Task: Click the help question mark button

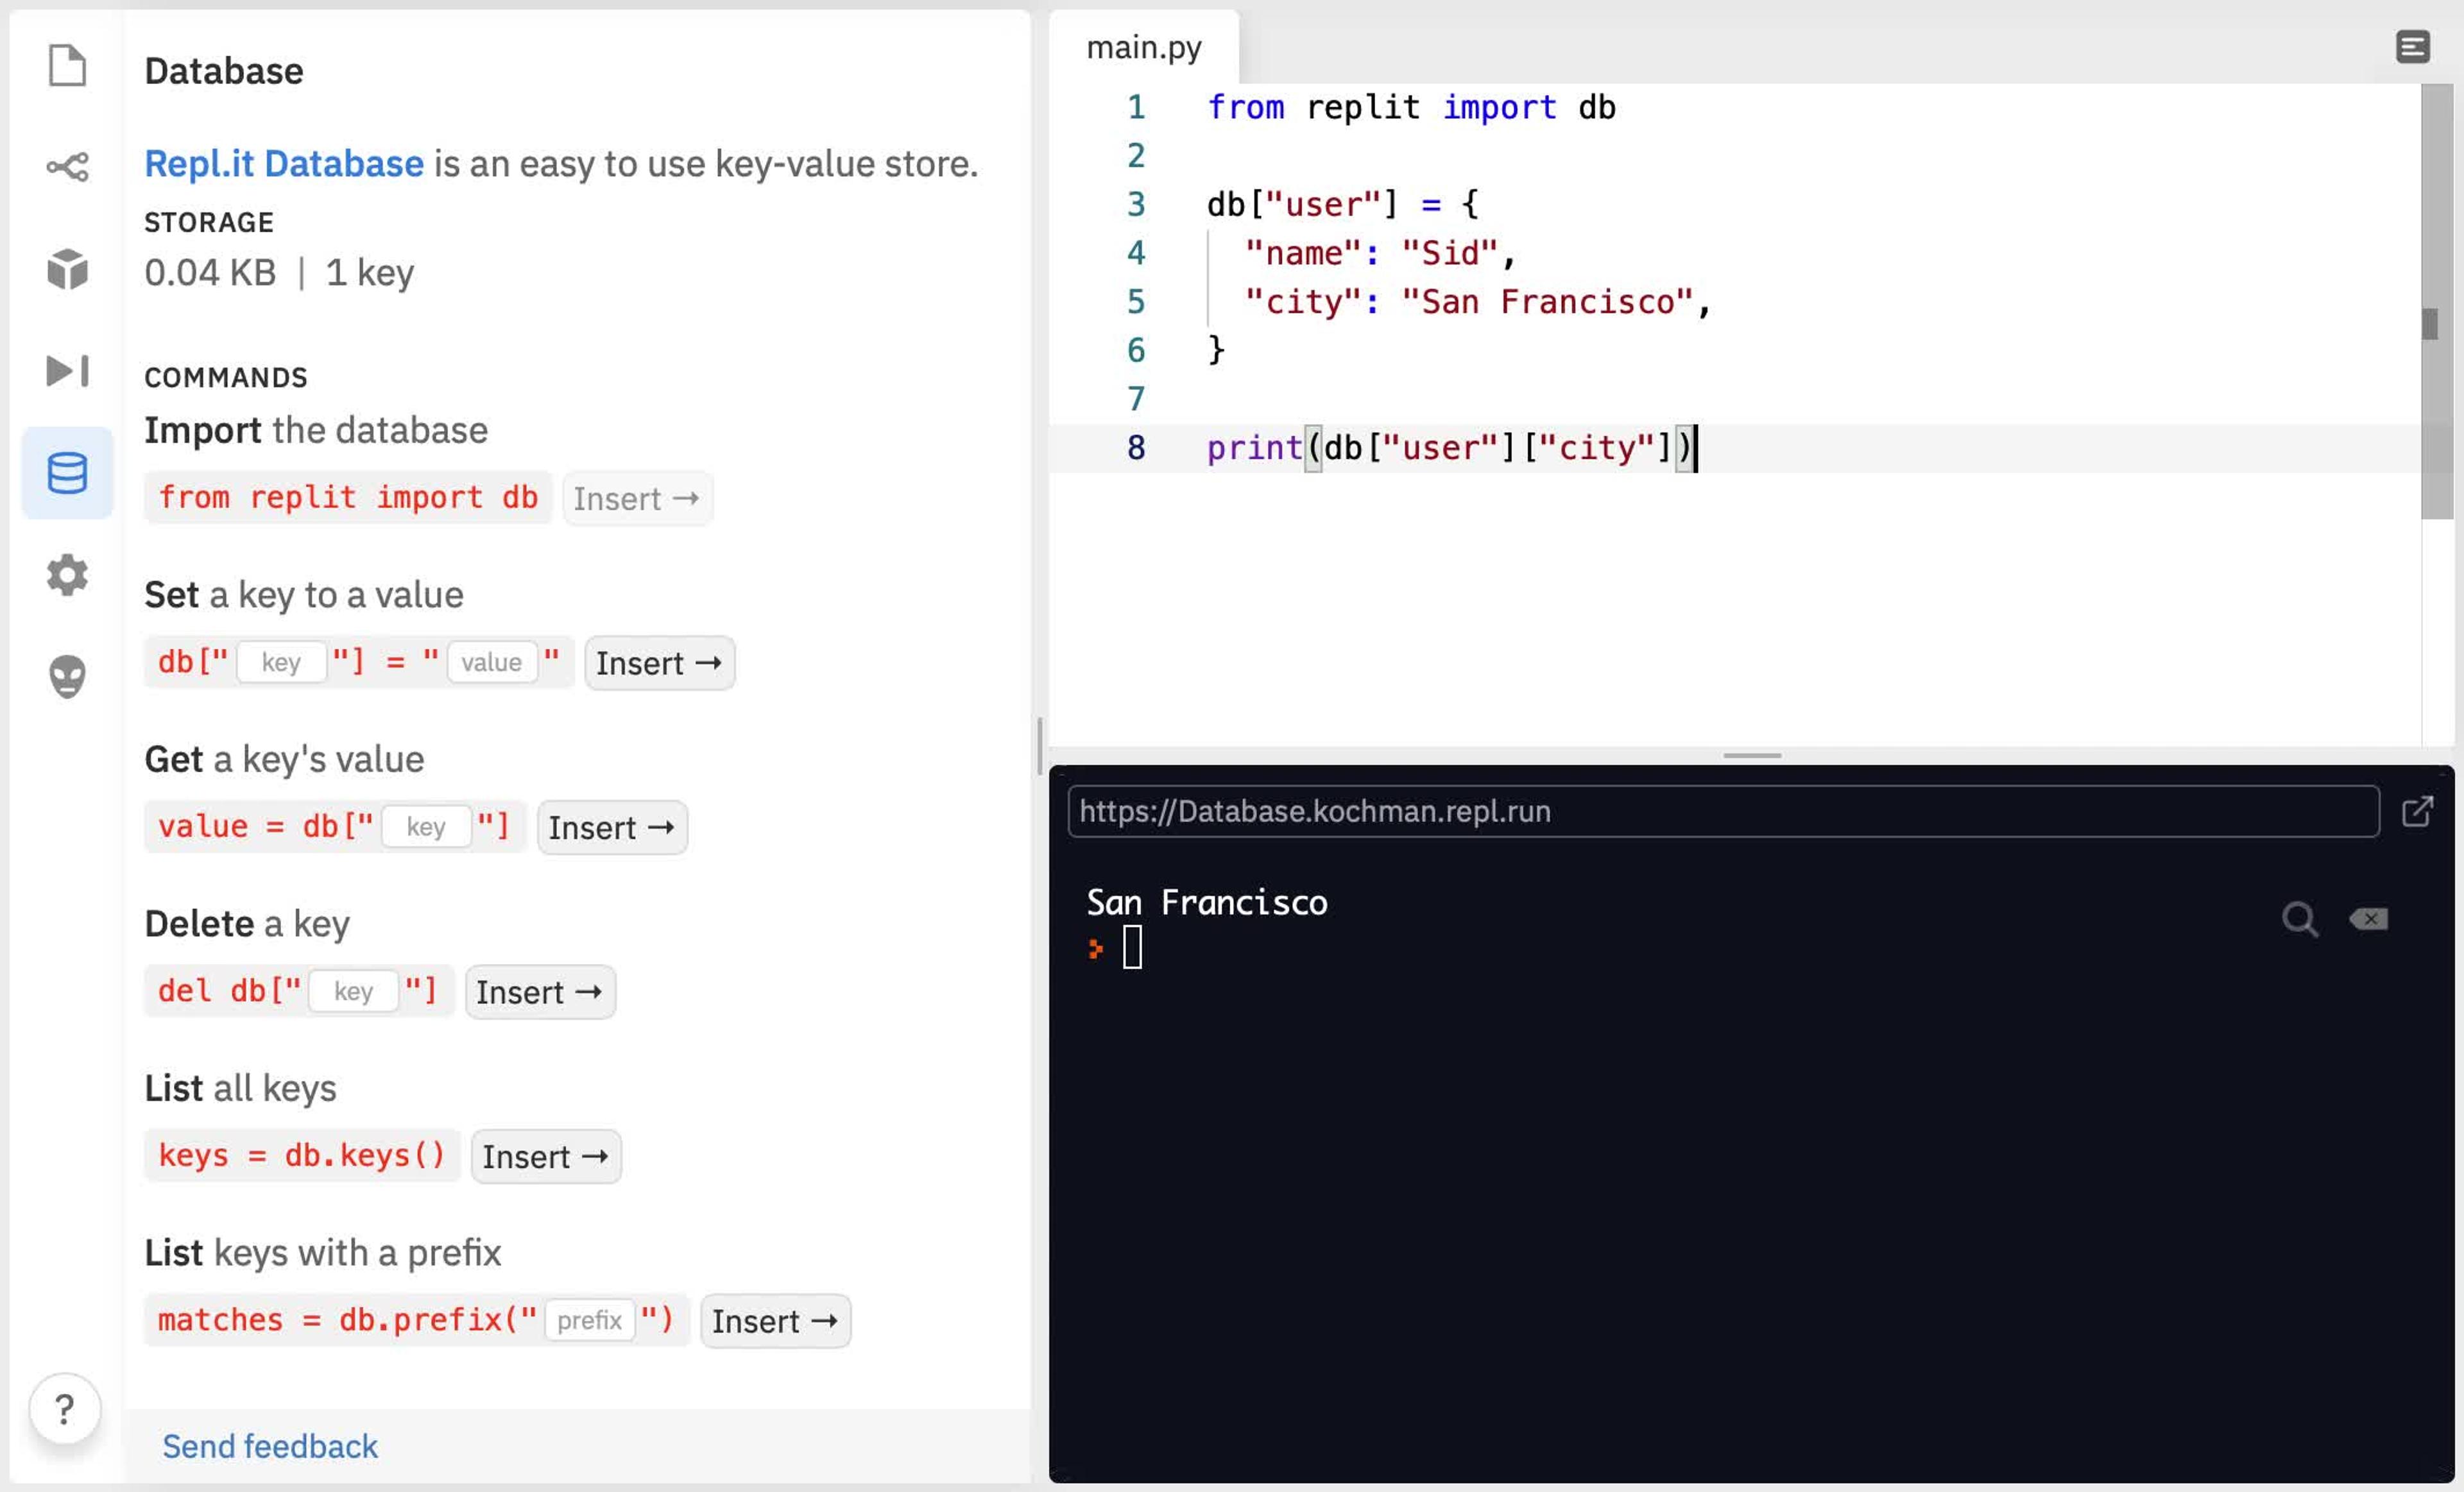Action: click(64, 1409)
